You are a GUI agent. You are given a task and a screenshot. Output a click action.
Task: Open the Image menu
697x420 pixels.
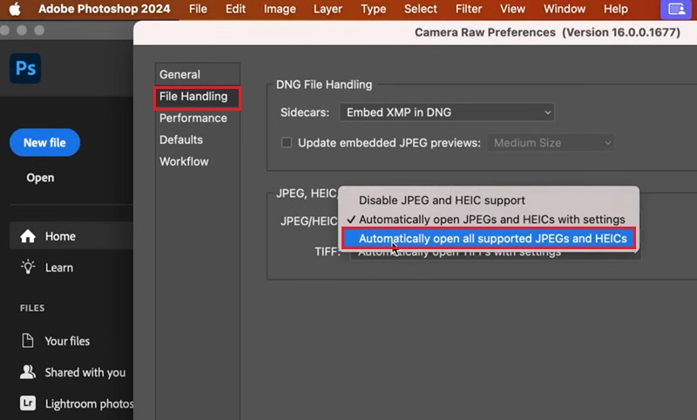pyautogui.click(x=280, y=9)
